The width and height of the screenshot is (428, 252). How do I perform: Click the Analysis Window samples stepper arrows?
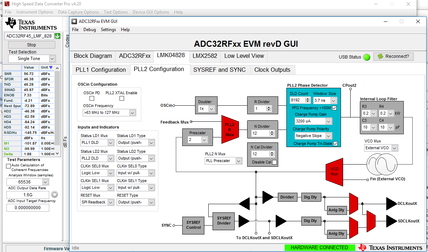click(x=45, y=182)
